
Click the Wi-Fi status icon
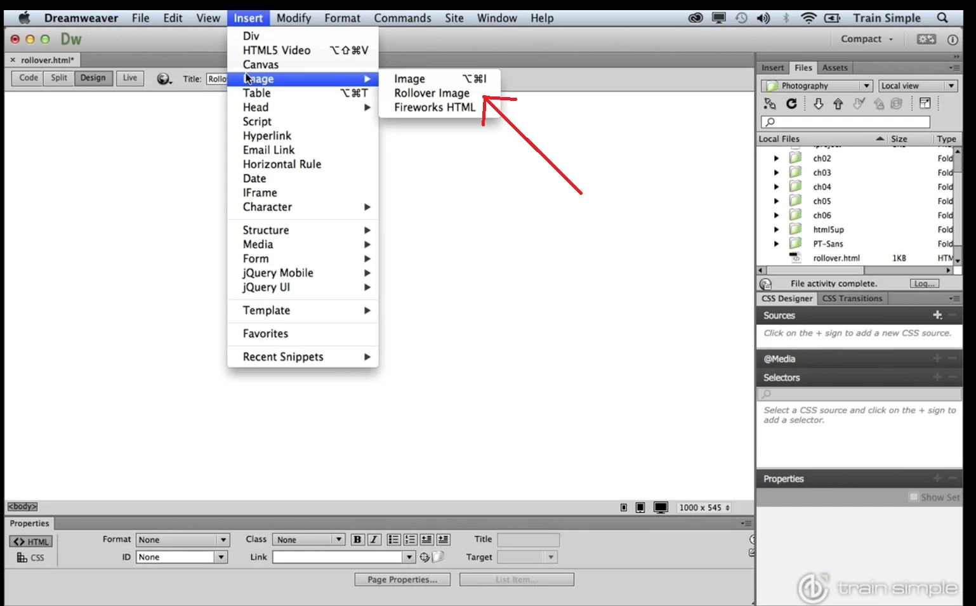click(808, 18)
